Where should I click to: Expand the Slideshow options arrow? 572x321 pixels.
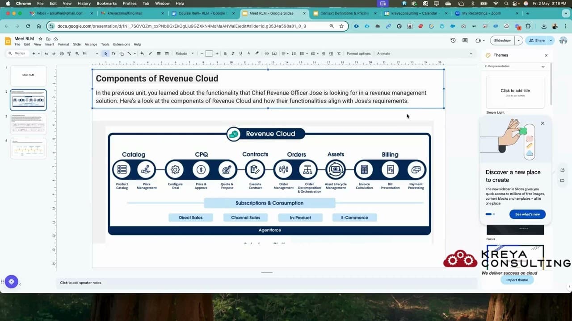(519, 41)
